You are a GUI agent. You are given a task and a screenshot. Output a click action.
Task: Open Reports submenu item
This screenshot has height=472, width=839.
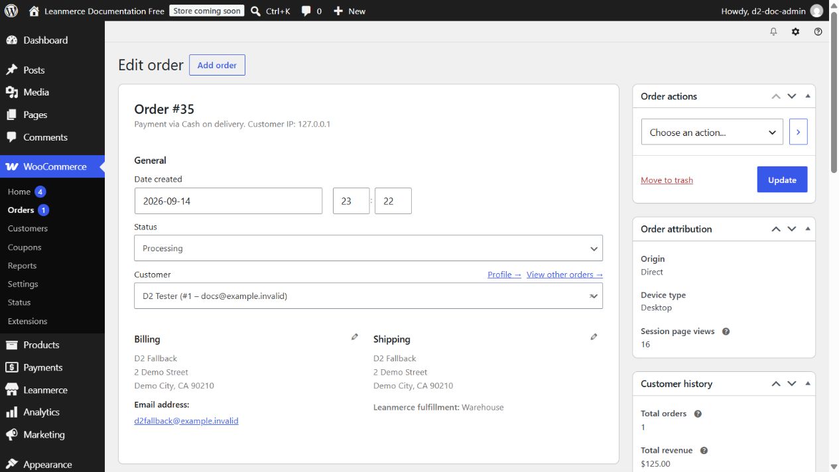22,265
